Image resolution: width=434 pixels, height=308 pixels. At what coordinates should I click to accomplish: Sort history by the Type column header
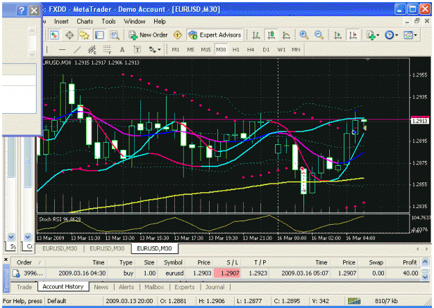click(121, 262)
